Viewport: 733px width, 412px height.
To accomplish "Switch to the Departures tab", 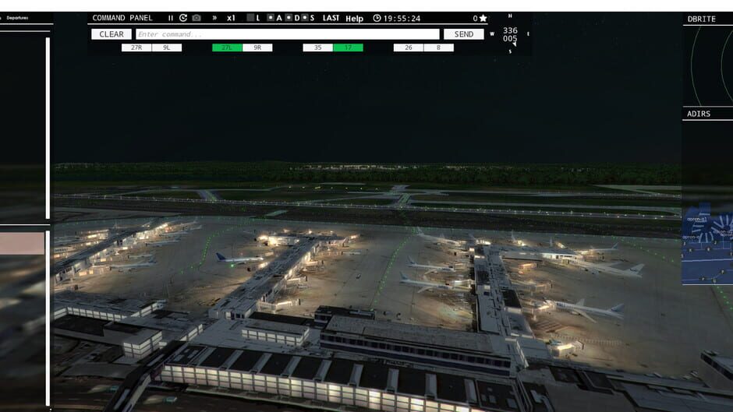I will (18, 17).
